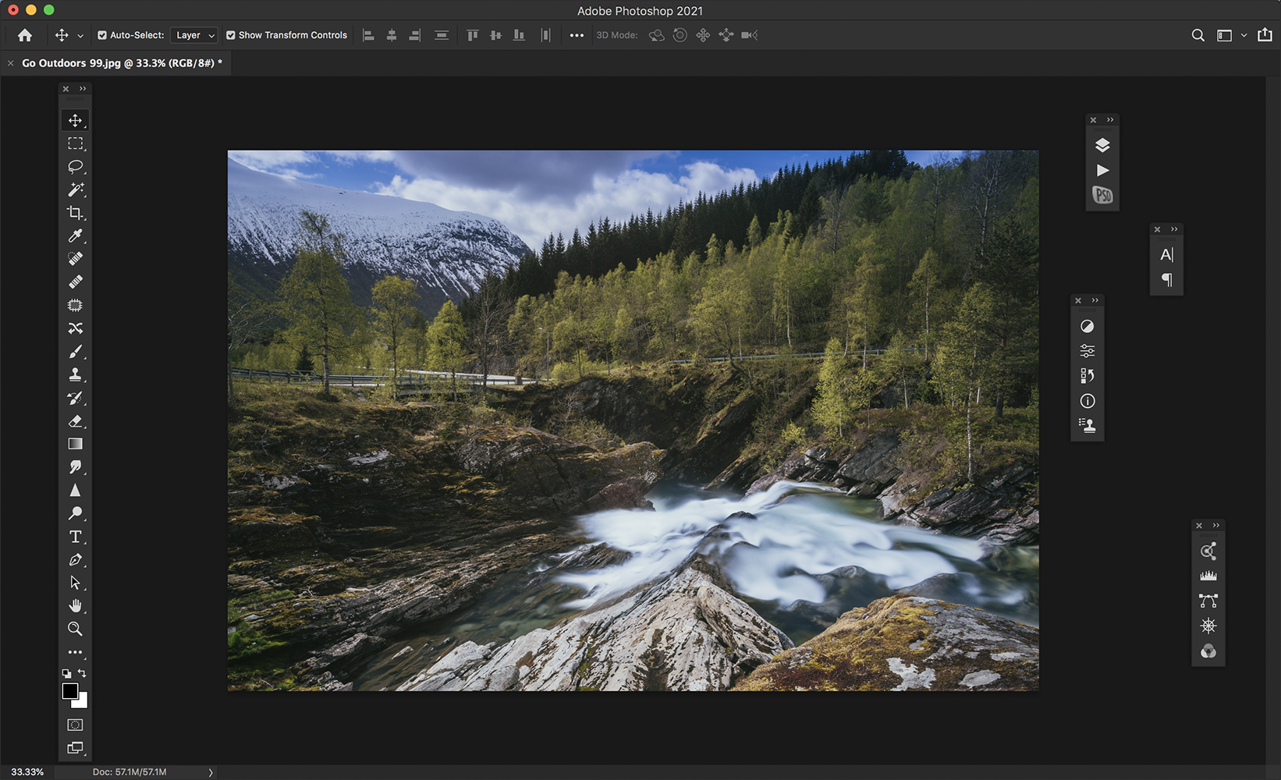Screen dimensions: 1281x780
Task: Expand the Layers icon panel group
Action: click(x=1110, y=120)
